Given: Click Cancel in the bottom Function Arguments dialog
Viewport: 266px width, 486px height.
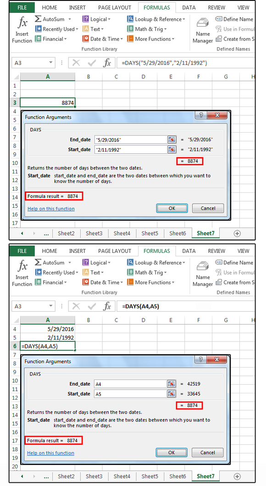Looking at the screenshot, I should [x=207, y=452].
